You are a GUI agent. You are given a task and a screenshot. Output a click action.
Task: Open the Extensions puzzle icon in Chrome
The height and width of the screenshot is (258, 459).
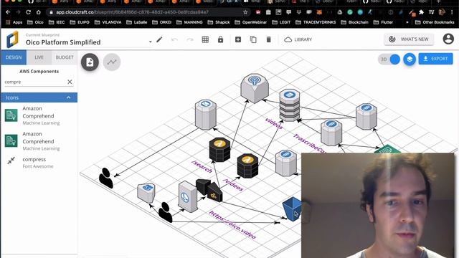click(x=421, y=12)
